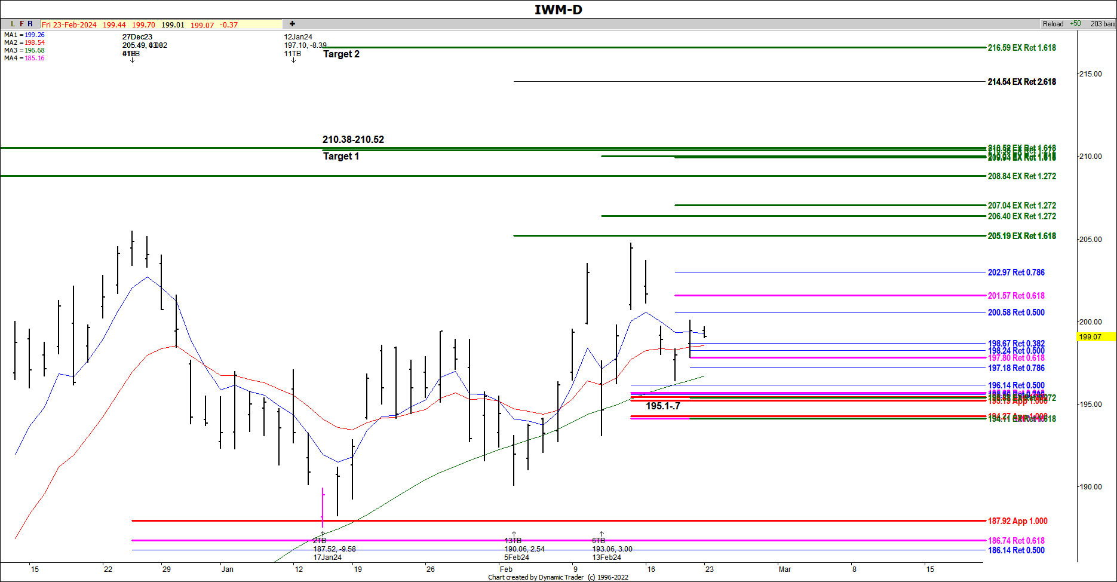Screen dimensions: 1117x582
Task: Select the 214.54 EX Ret 2.618 level label
Action: tap(1021, 82)
